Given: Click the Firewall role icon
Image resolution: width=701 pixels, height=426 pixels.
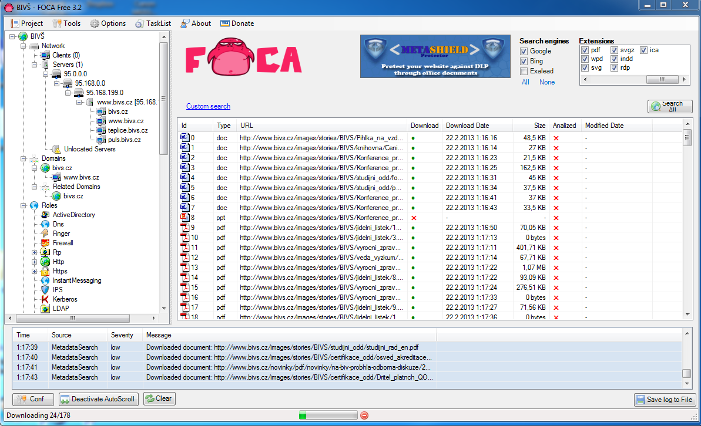Looking at the screenshot, I should tap(45, 243).
